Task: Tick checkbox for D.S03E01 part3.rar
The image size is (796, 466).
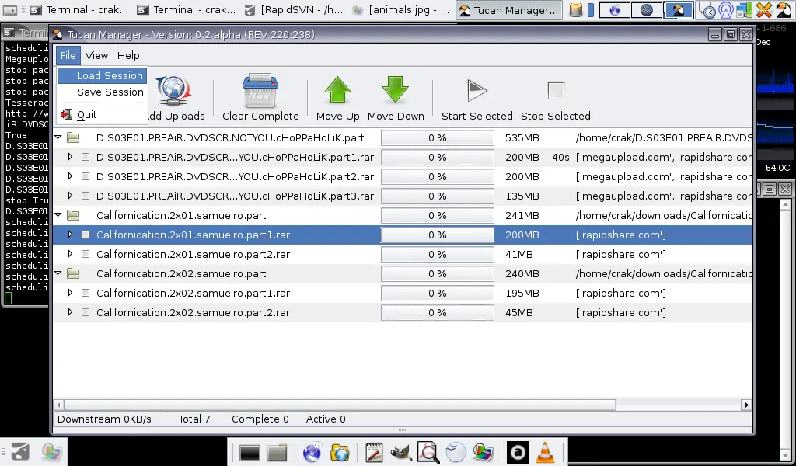Action: pyautogui.click(x=86, y=196)
